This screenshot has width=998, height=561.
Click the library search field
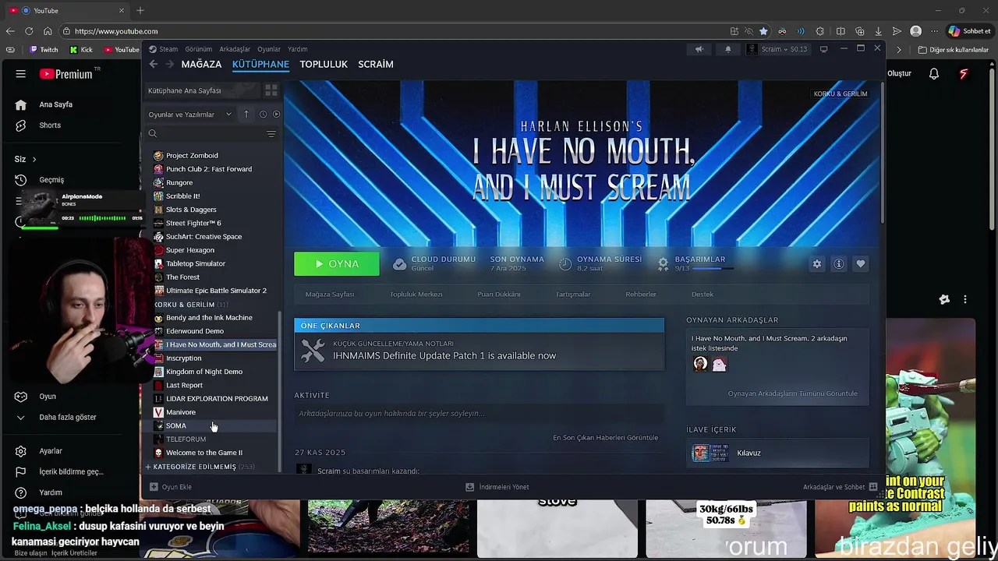pyautogui.click(x=207, y=134)
